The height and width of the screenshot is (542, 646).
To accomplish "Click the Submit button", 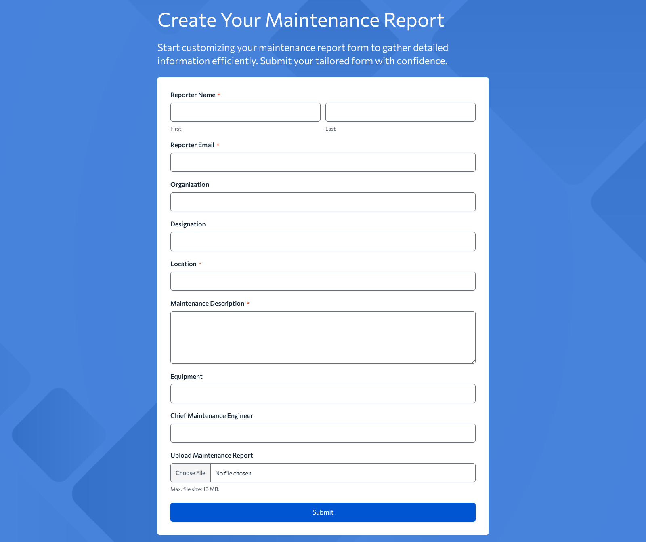I will [x=323, y=512].
